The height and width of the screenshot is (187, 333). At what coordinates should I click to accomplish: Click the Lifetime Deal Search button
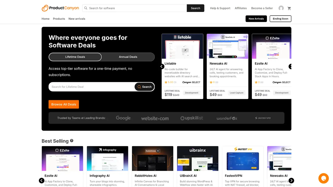(144, 87)
